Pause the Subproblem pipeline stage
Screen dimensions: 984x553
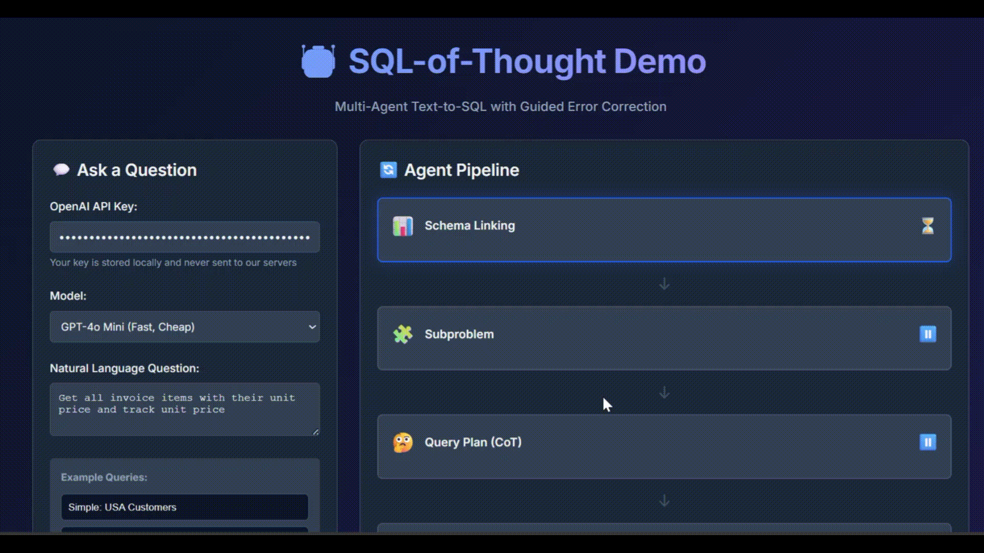(x=928, y=334)
